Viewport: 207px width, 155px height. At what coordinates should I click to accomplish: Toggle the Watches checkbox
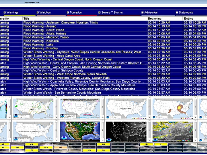click(37, 13)
